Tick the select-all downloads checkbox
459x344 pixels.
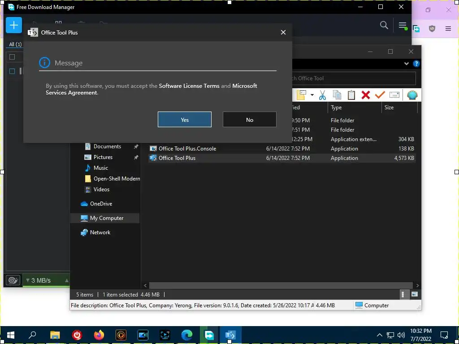pos(12,57)
